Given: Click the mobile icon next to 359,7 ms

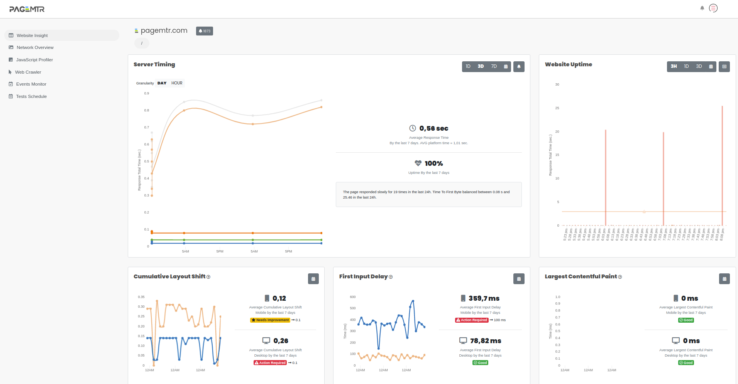Looking at the screenshot, I should 463,298.
